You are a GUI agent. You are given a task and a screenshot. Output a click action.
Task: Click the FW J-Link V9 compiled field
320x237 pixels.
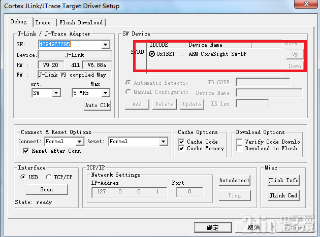[x=75, y=75]
